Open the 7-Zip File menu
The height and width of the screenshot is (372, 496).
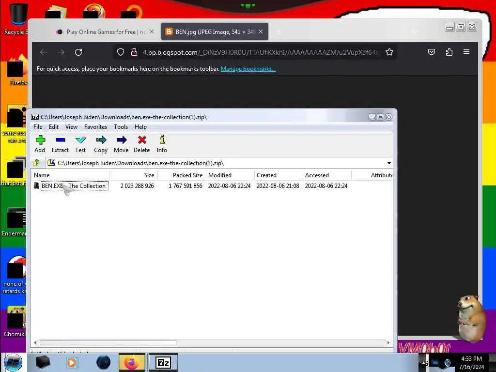(38, 127)
